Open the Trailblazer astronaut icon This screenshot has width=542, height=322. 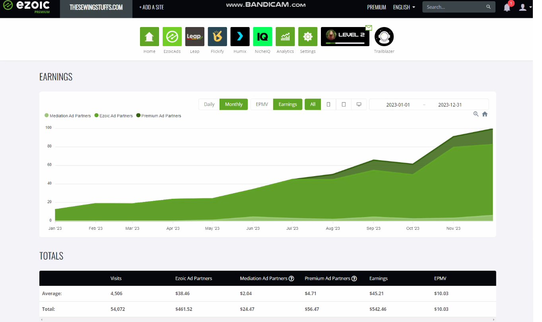pyautogui.click(x=384, y=37)
